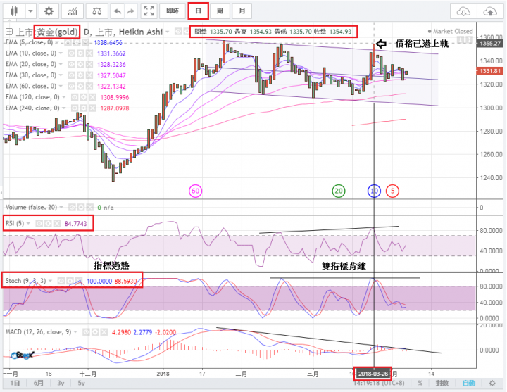Remove the EMA (10, close, 0) indicator
The height and width of the screenshot is (392, 507).
[89, 53]
